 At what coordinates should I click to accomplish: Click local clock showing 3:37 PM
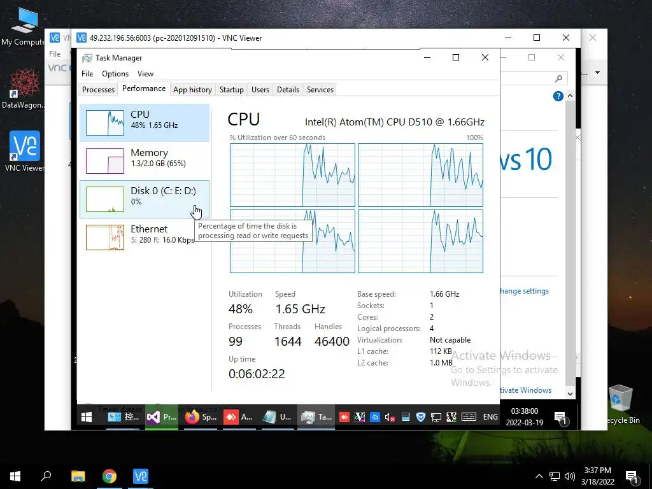[597, 476]
